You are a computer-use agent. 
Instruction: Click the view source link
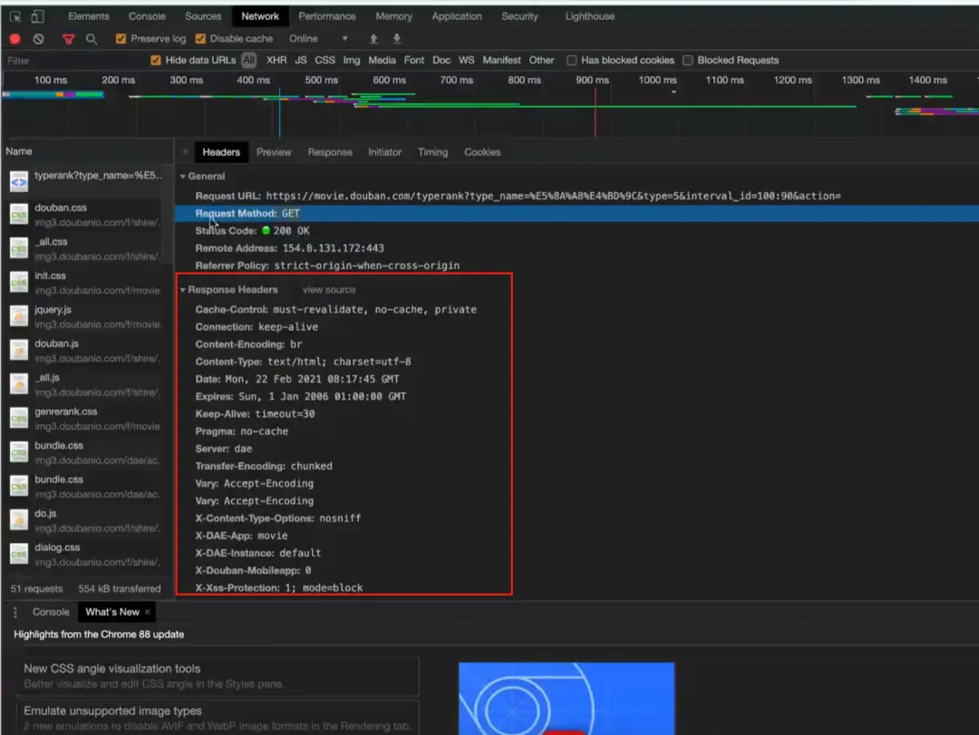pos(329,290)
